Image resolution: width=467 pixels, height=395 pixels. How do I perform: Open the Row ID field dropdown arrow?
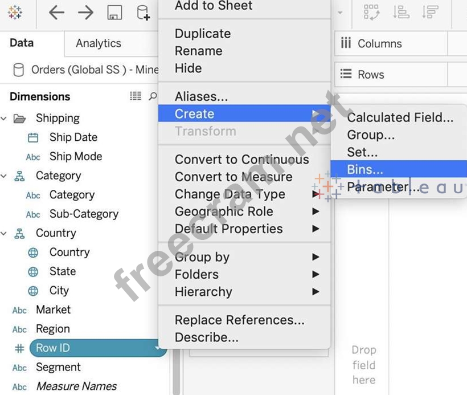tap(157, 348)
